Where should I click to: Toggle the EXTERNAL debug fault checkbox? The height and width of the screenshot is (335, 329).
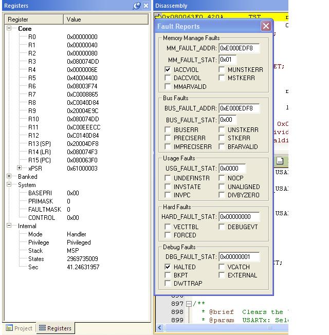(222, 275)
